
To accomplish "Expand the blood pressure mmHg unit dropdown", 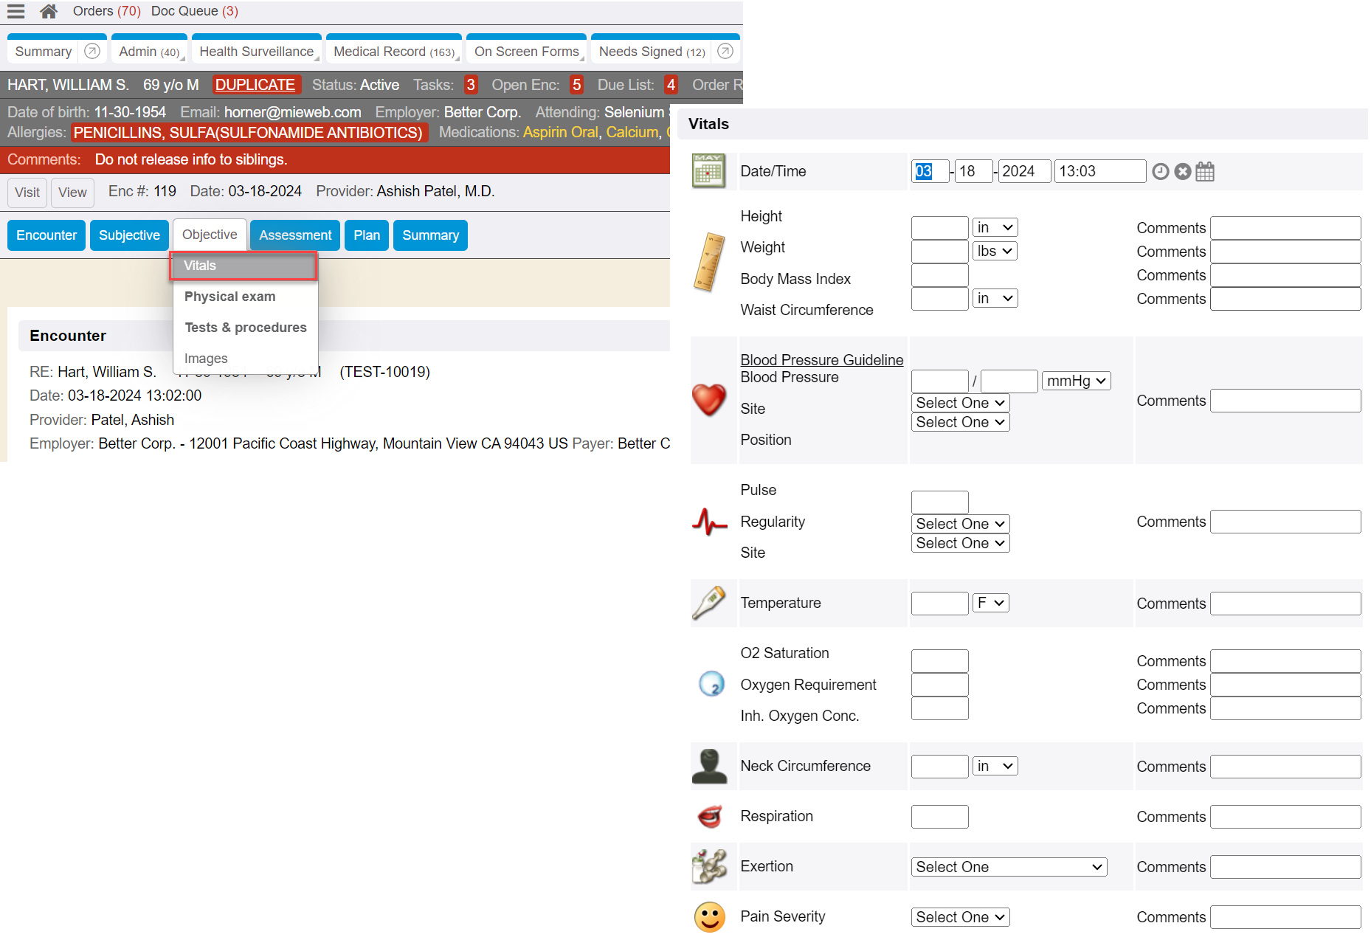I will (x=1076, y=381).
